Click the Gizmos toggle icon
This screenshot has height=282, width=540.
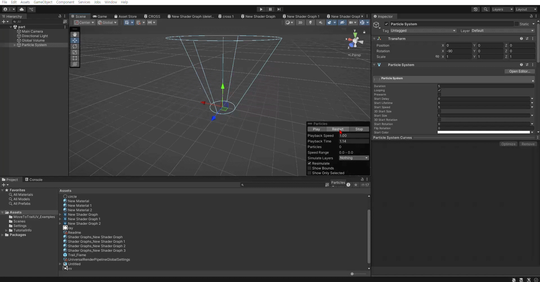(362, 22)
